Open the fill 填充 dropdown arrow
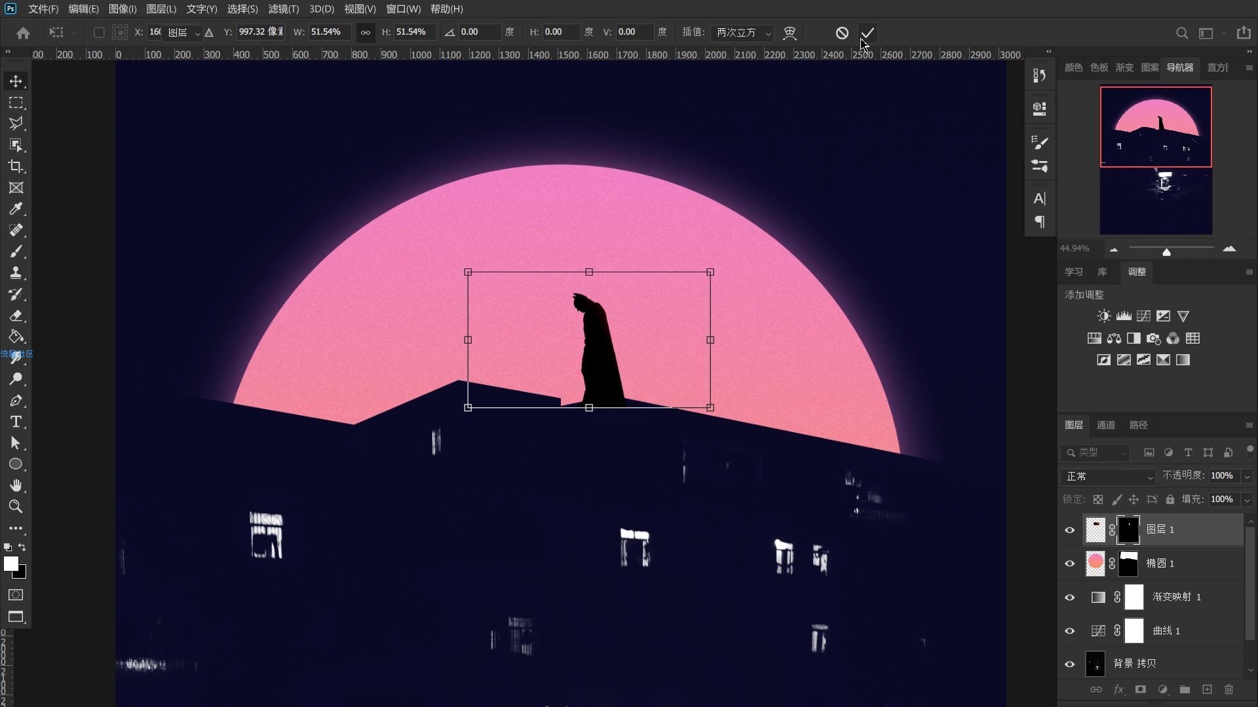Viewport: 1258px width, 707px height. click(x=1247, y=499)
